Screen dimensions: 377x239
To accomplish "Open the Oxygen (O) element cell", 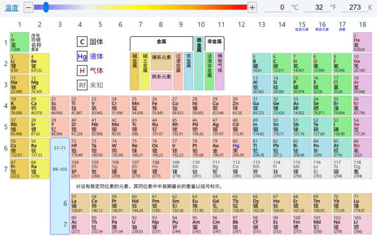I will tap(322, 63).
